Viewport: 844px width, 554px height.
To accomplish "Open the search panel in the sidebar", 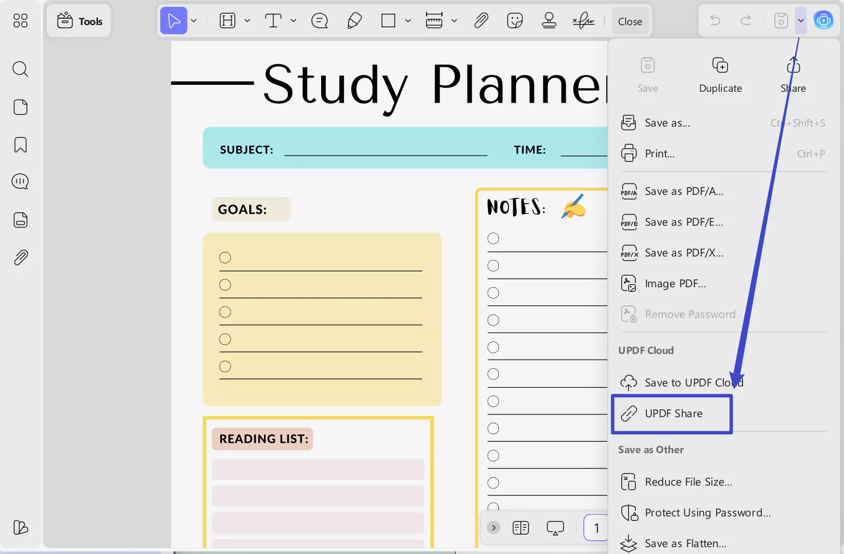I will point(21,69).
